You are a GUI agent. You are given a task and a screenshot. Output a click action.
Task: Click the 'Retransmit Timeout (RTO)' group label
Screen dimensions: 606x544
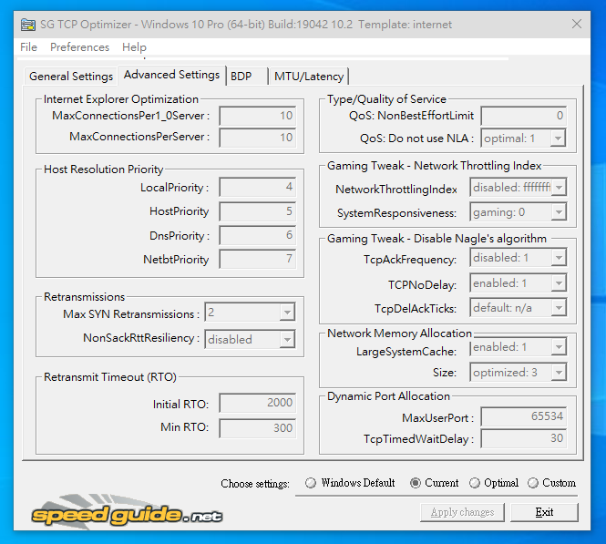tap(110, 377)
